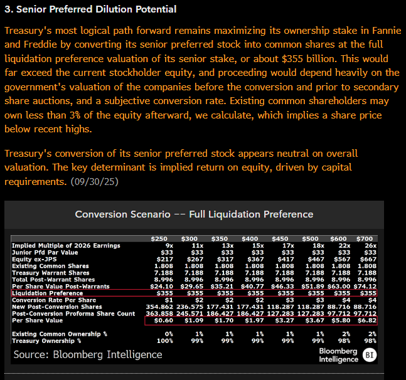Click the 9x implied multiple value
This screenshot has width=406, height=380.
[169, 245]
